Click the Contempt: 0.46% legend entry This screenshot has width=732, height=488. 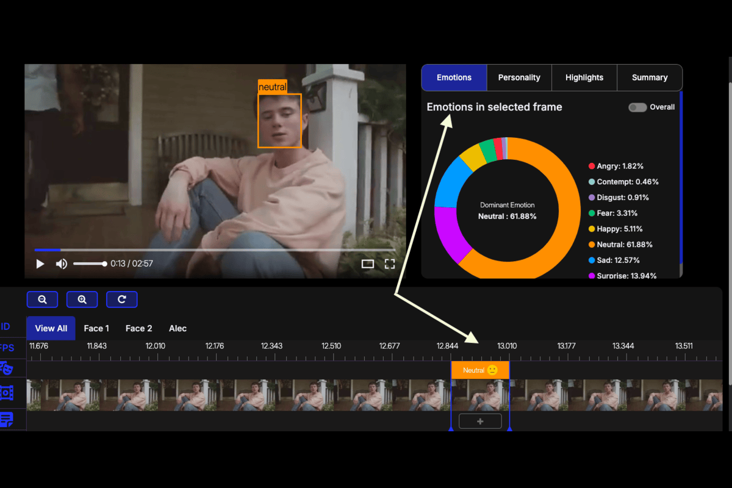coord(623,182)
